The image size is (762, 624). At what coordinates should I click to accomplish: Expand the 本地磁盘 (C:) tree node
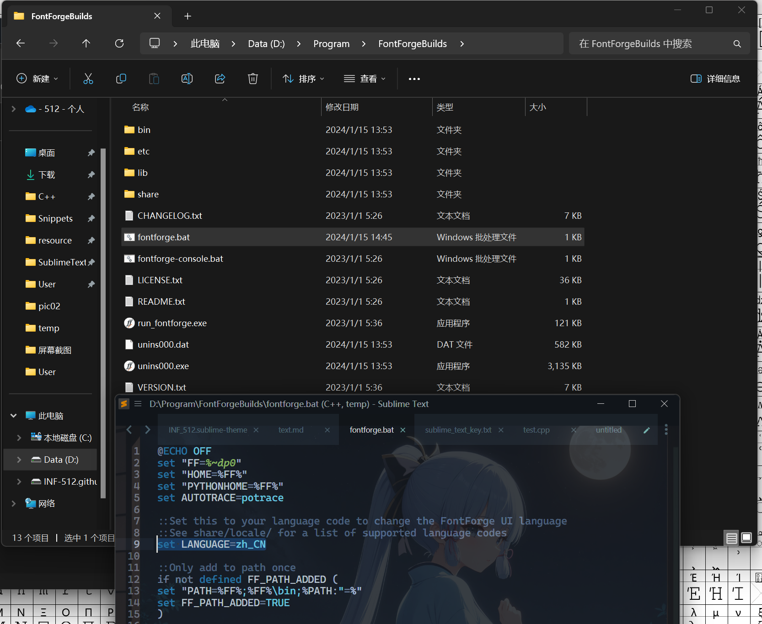19,438
